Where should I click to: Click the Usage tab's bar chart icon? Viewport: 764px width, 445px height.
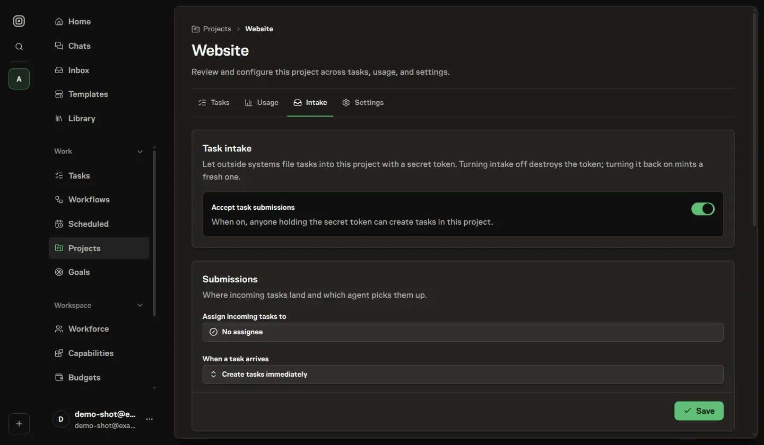248,102
